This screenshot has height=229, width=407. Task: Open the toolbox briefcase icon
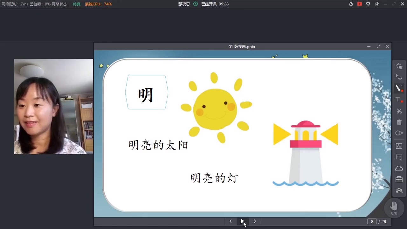399,179
